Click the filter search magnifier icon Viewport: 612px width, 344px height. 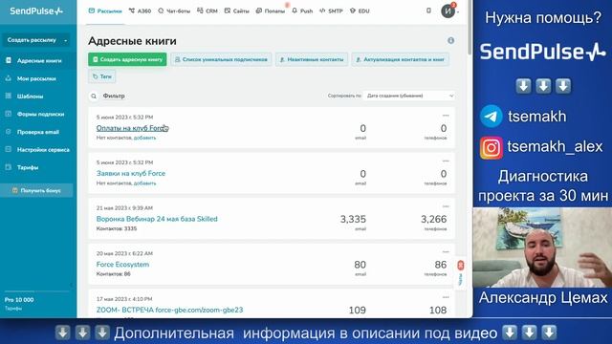pyautogui.click(x=94, y=96)
